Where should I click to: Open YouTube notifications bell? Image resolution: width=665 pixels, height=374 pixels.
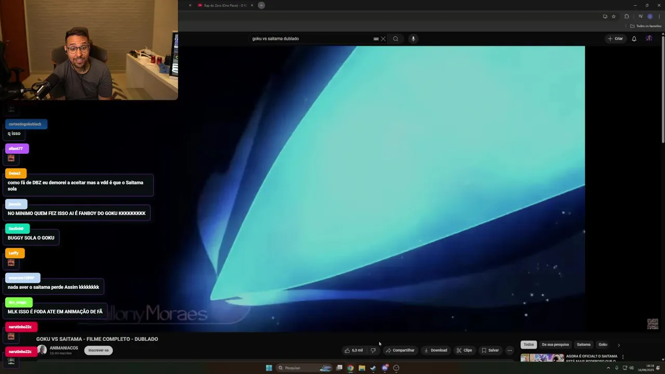[x=634, y=38]
